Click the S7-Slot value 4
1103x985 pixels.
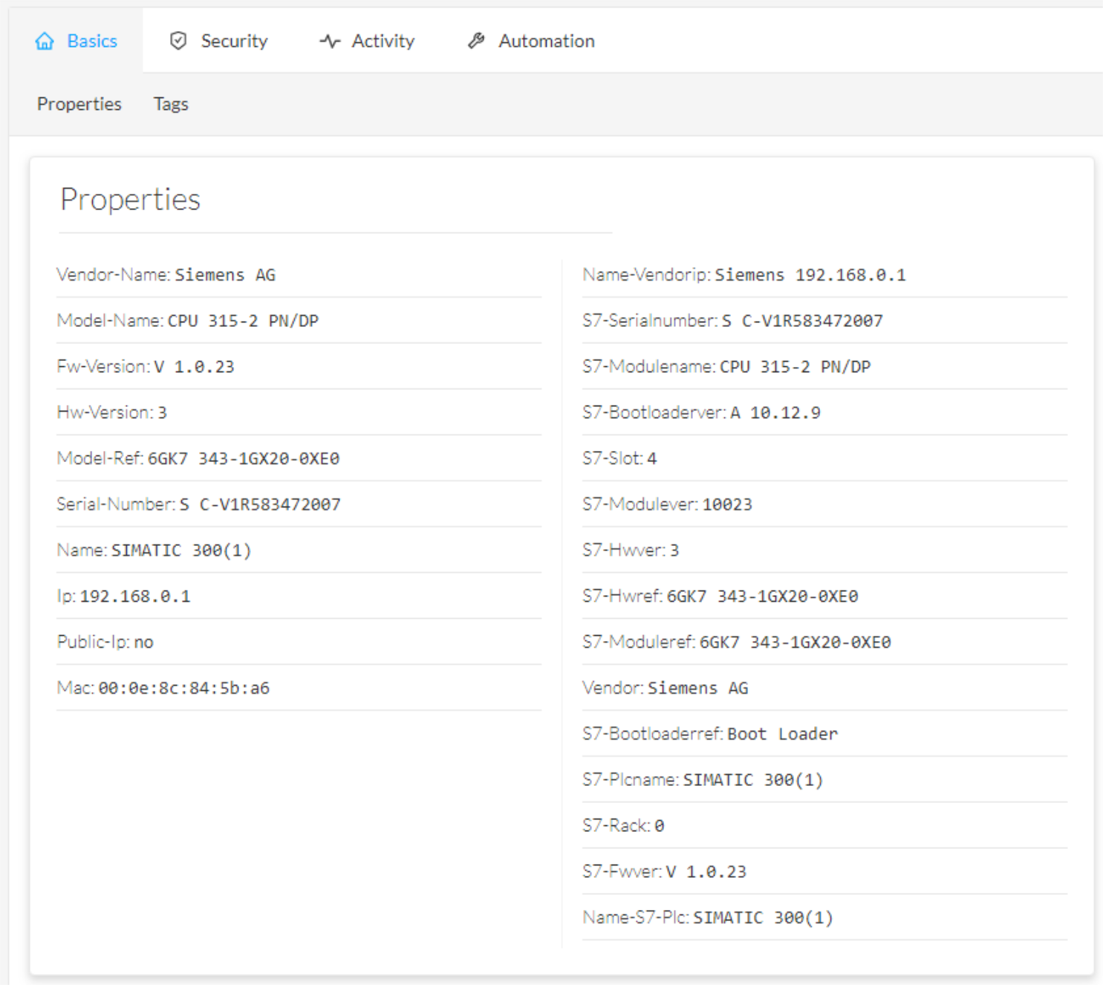651,459
